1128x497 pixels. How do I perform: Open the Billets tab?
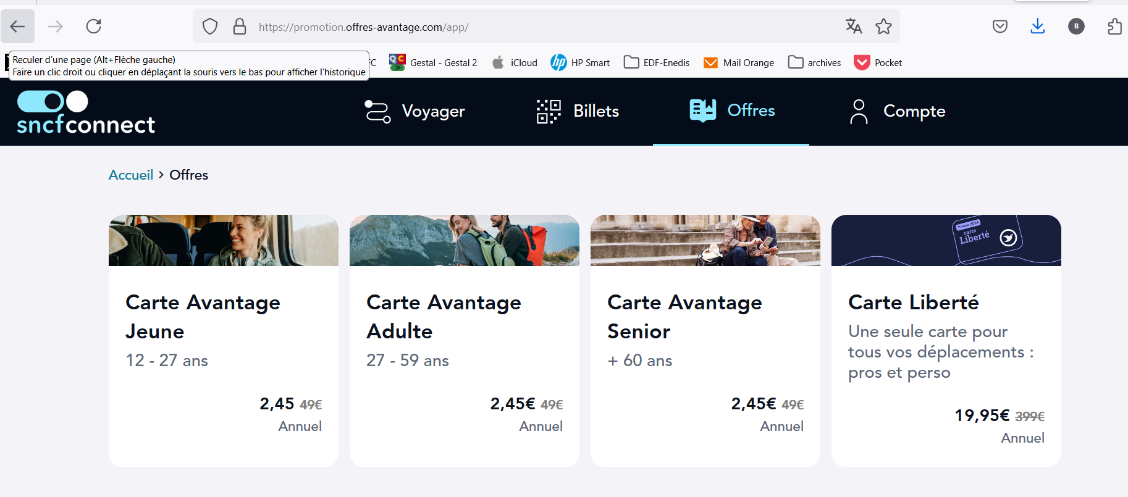[578, 111]
